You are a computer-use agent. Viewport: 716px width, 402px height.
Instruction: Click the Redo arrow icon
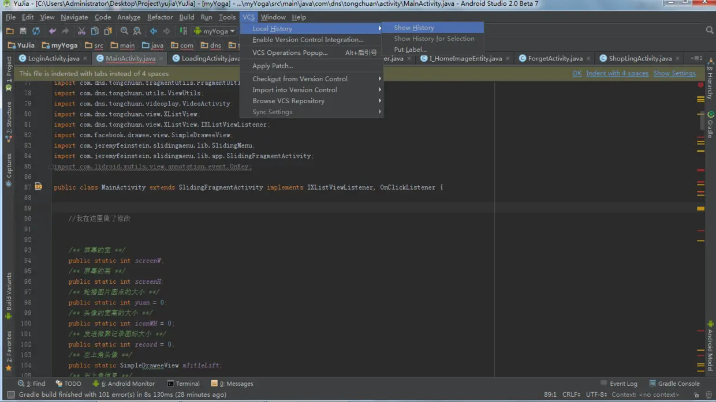[x=65, y=31]
